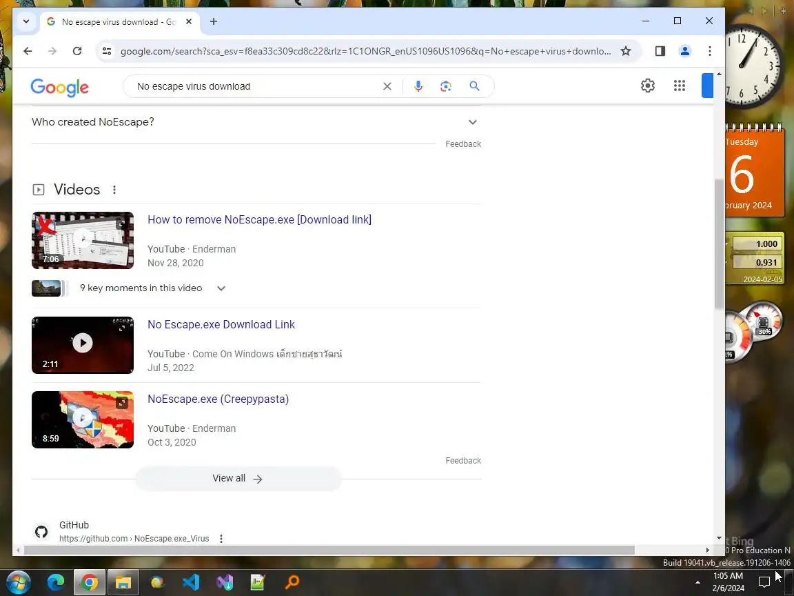Launch Microsoft Edge from taskbar
The image size is (794, 596).
(56, 582)
